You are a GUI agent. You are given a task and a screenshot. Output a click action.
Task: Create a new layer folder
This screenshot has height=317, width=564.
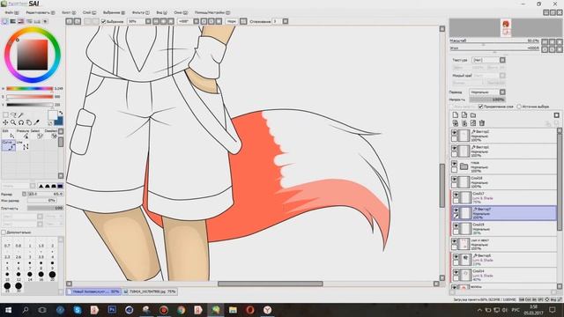[473, 115]
